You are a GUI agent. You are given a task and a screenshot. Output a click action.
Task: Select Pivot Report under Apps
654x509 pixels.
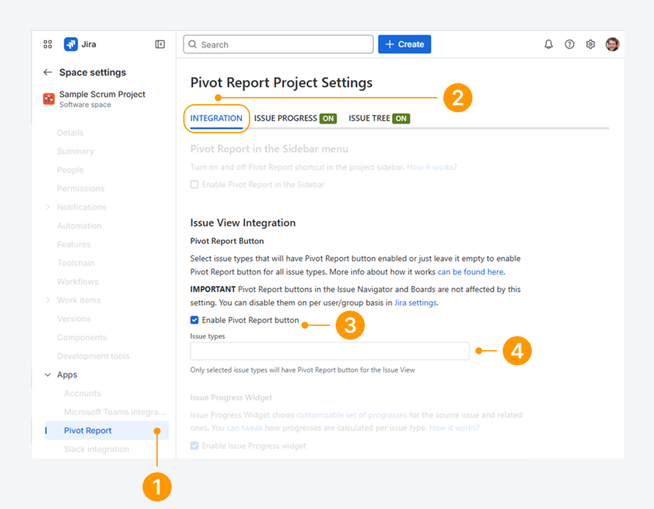(x=107, y=430)
